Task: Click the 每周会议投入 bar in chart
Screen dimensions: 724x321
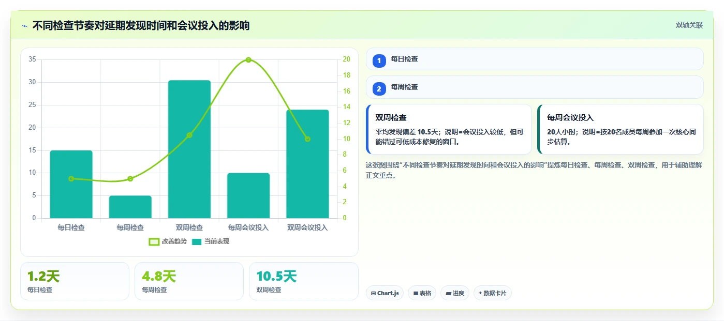Action: [248, 195]
